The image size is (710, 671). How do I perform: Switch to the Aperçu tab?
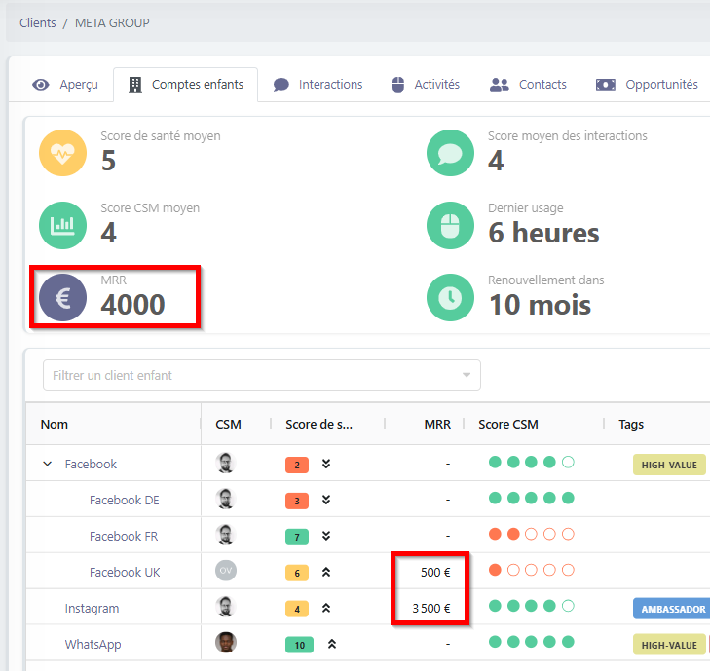point(65,85)
